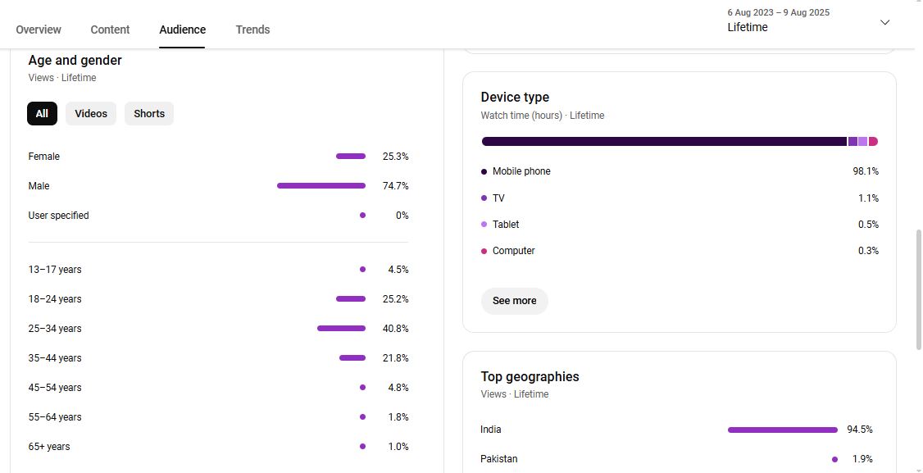Screen dimensions: 923x473
Task: Click the Mobile phone segment of device bar
Action: click(664, 142)
